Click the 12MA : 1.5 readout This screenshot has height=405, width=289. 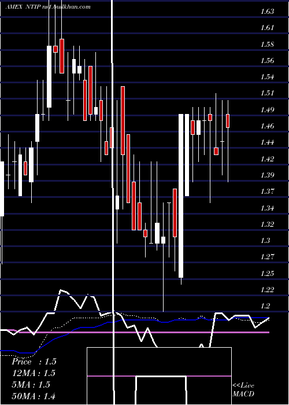(34, 373)
